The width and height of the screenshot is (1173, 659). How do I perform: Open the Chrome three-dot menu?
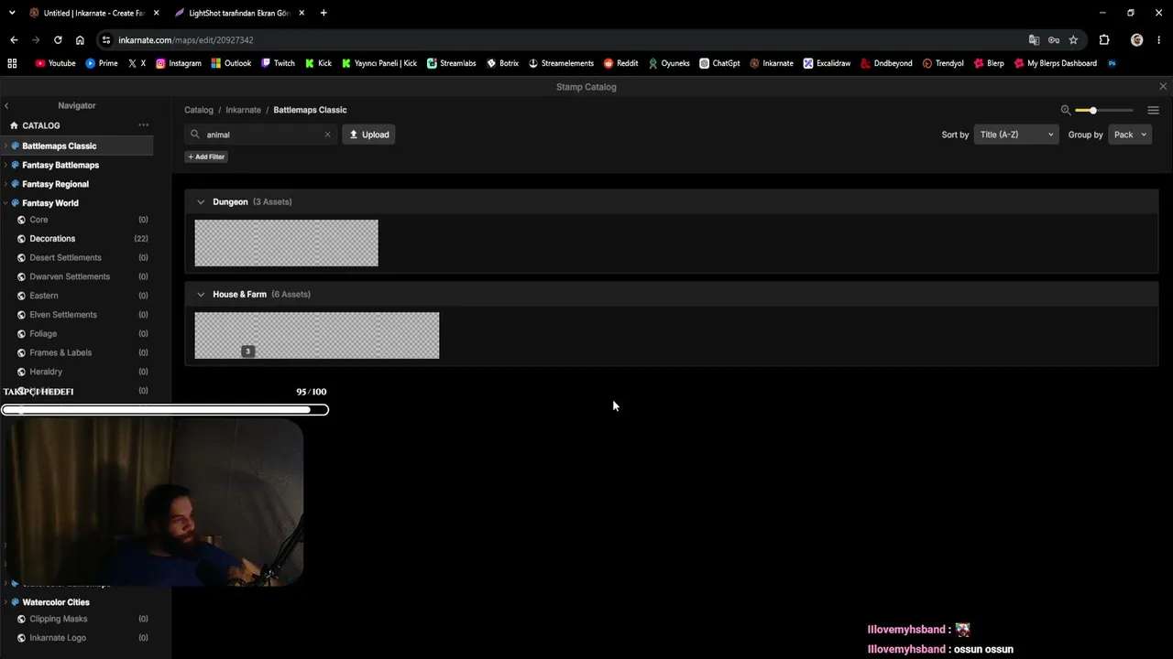pyautogui.click(x=1159, y=40)
